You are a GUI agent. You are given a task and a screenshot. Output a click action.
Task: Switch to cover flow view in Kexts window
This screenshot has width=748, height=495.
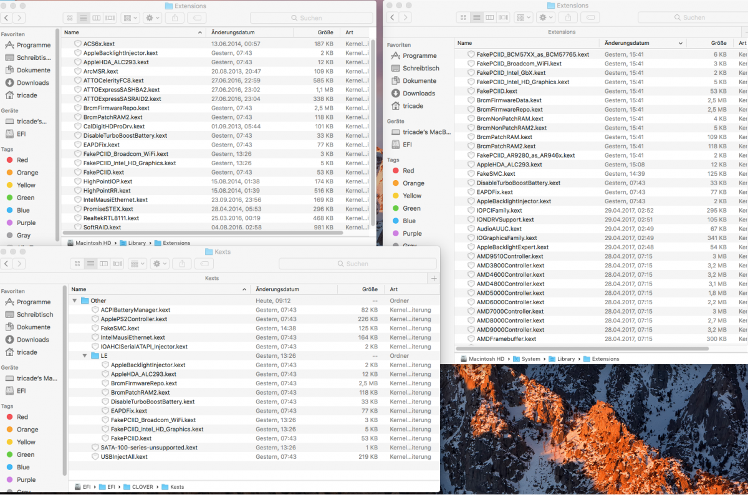(x=117, y=264)
